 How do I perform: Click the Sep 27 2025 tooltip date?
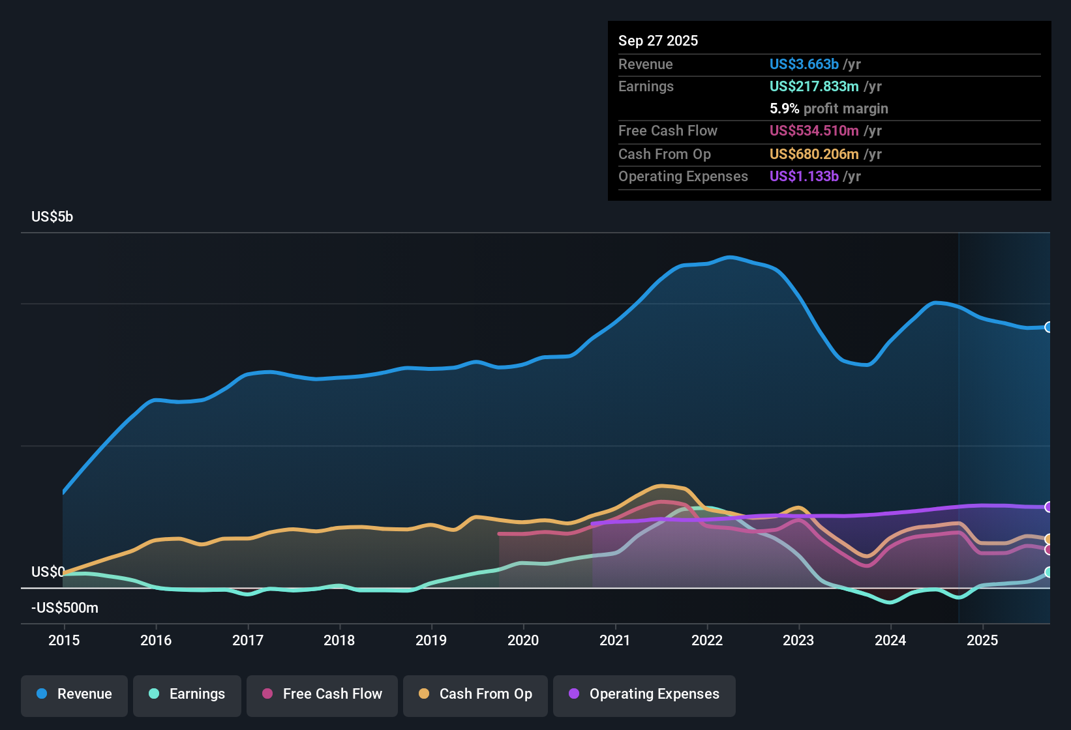click(658, 40)
